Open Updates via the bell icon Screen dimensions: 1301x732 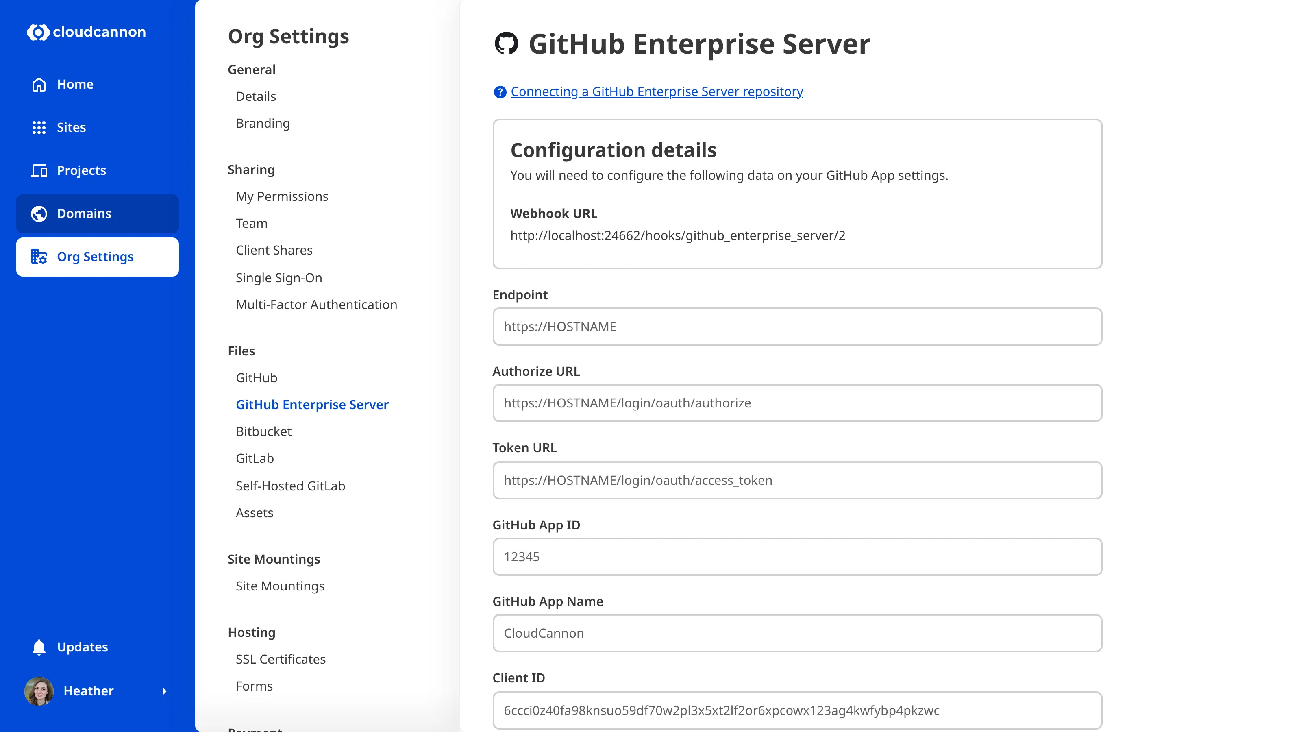point(39,647)
